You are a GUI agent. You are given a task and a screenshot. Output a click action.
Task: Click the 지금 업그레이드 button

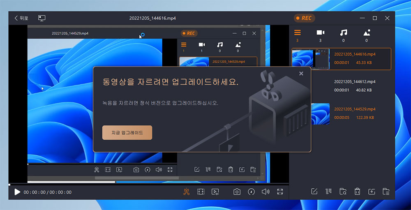(x=127, y=133)
